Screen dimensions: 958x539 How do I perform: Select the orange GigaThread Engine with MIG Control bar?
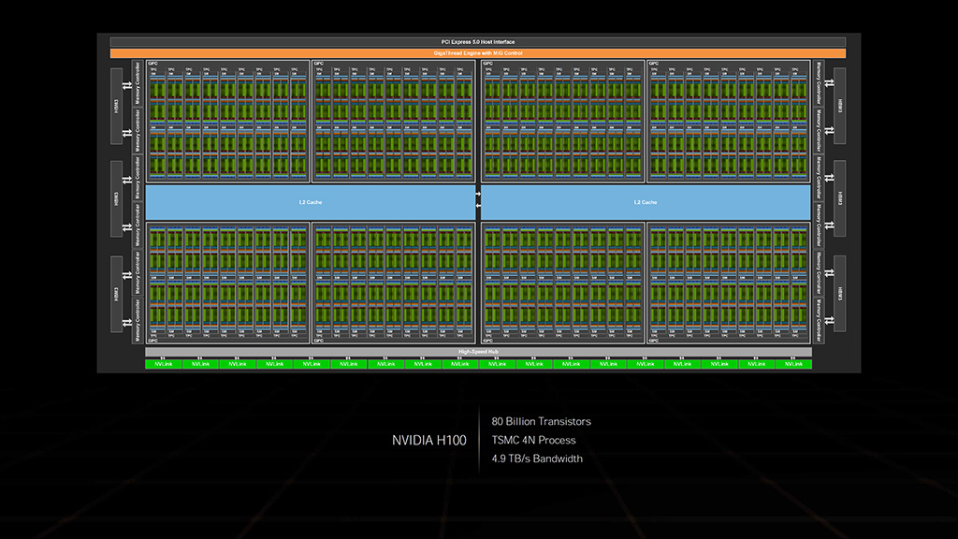[x=478, y=53]
